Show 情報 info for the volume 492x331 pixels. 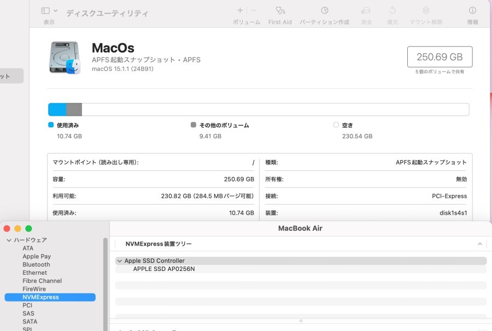coord(472,11)
